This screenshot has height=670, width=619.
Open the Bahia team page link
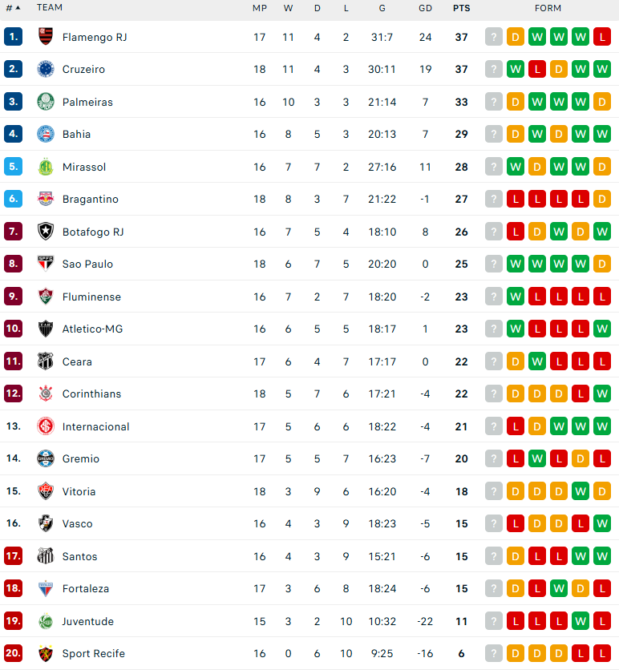coord(76,134)
